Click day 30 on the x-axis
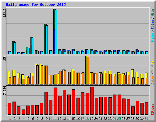The height and width of the screenshot is (122, 156). [x=142, y=119]
